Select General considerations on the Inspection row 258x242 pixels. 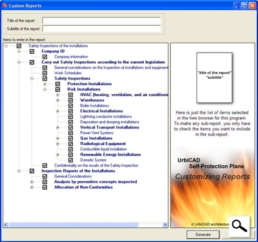tap(111, 68)
